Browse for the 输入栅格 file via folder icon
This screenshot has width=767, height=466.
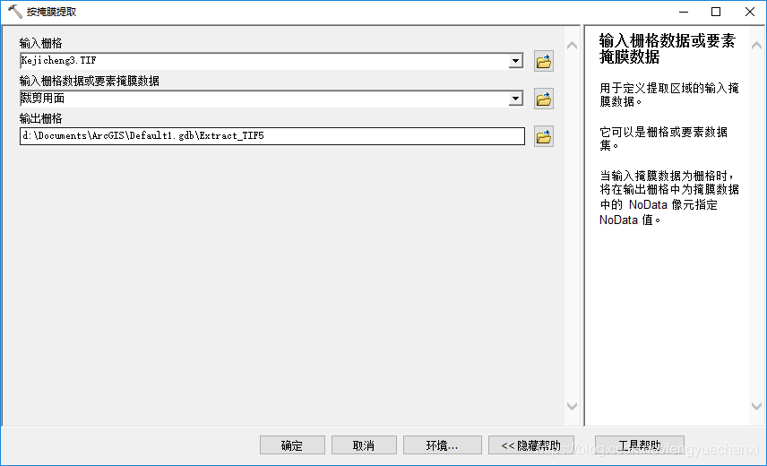click(x=544, y=62)
